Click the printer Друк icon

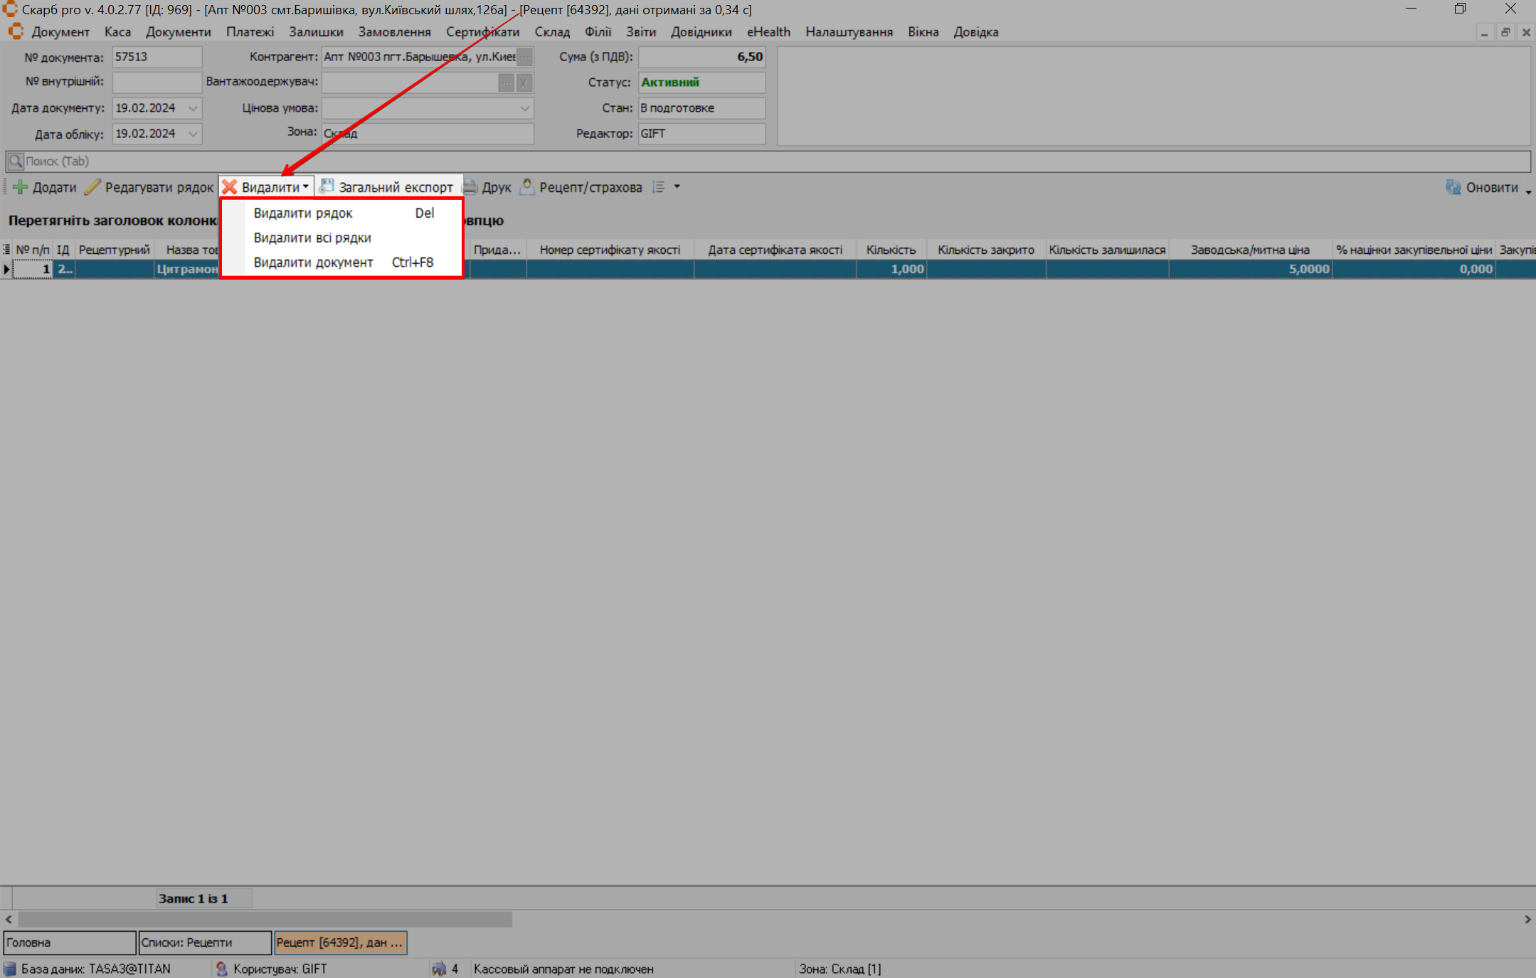(x=470, y=187)
